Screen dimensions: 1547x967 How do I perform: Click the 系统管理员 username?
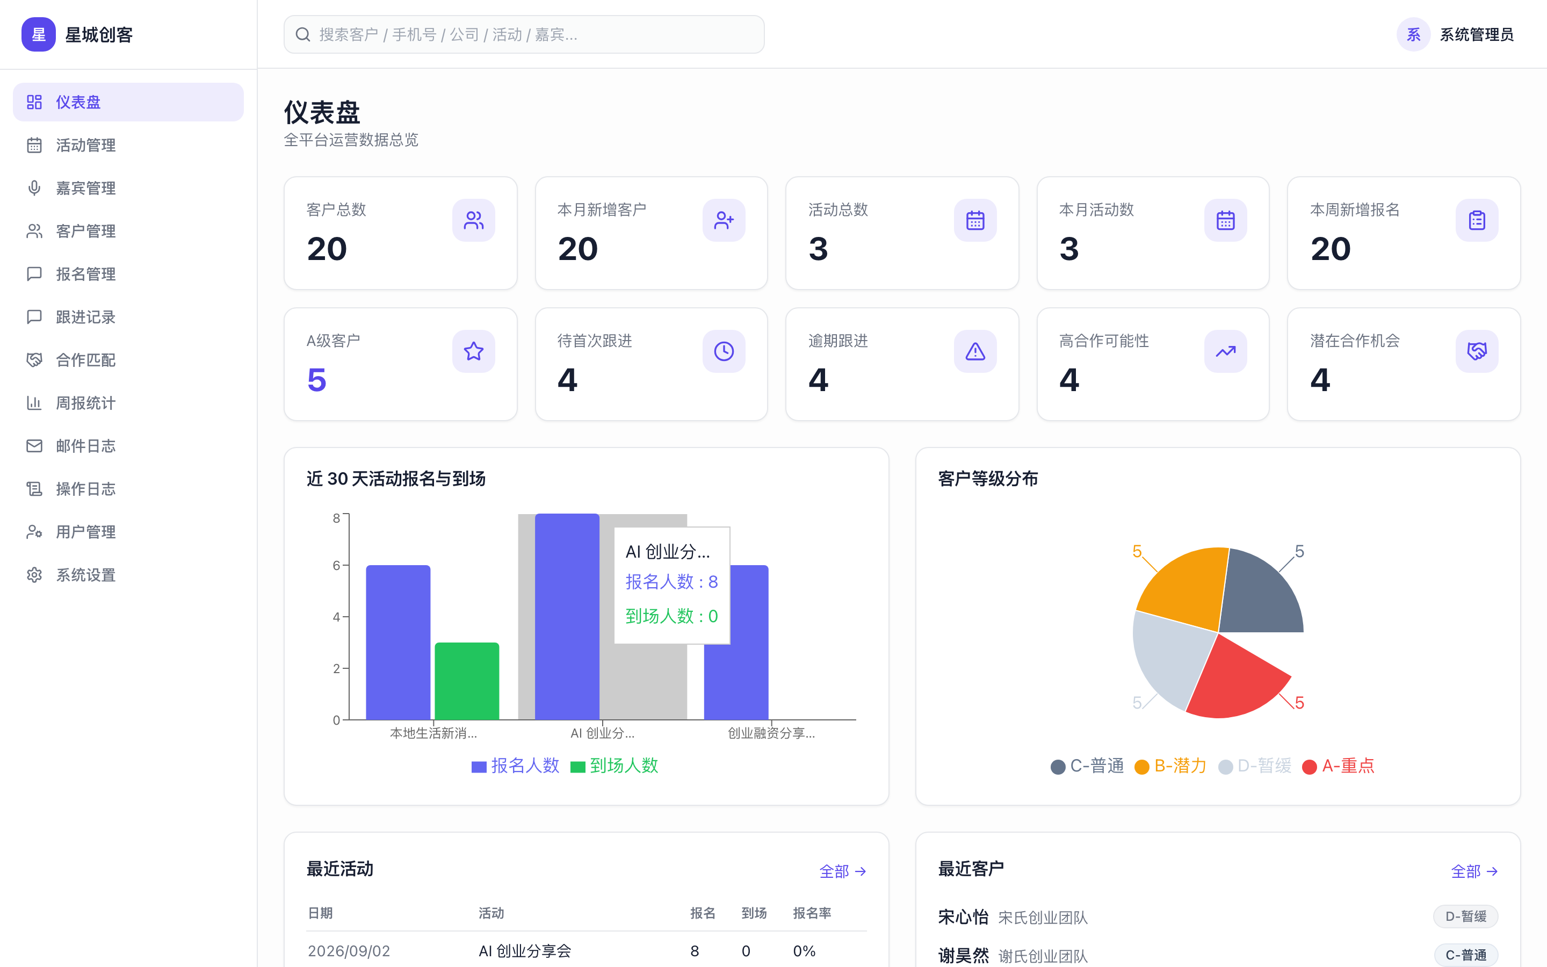pos(1476,34)
